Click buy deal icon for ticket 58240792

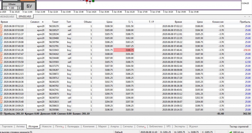[x=1, y=86]
